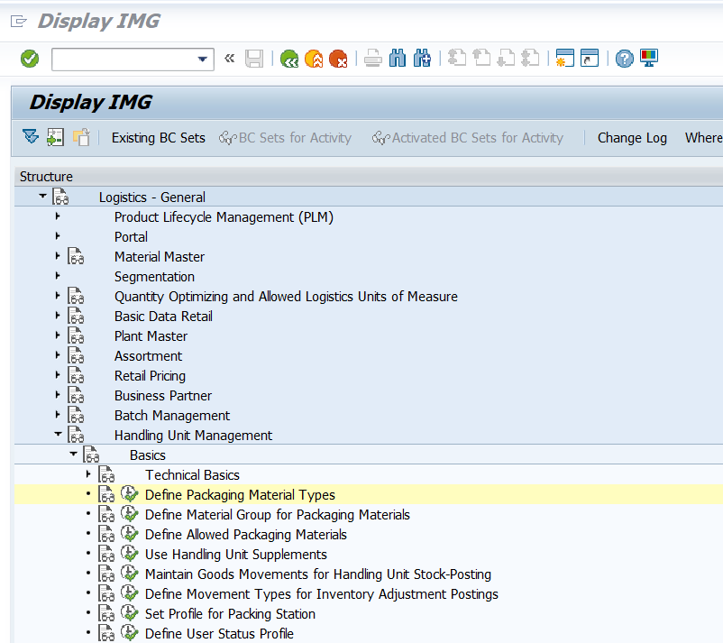Select Define Movement Types for Inventory Adjustment Postings
Viewport: 723px width, 643px height.
click(x=322, y=594)
